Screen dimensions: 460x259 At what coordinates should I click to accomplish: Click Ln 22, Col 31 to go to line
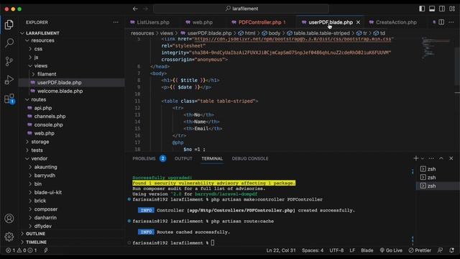(281, 250)
